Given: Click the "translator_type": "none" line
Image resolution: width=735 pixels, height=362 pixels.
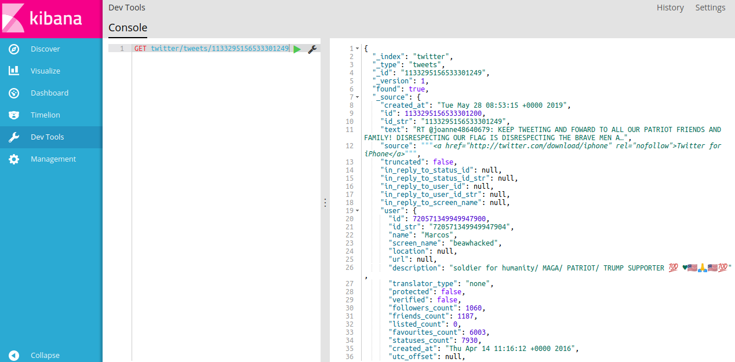Looking at the screenshot, I should pyautogui.click(x=441, y=284).
